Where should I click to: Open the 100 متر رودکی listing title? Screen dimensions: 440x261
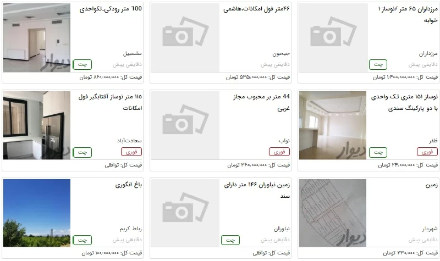point(111,9)
